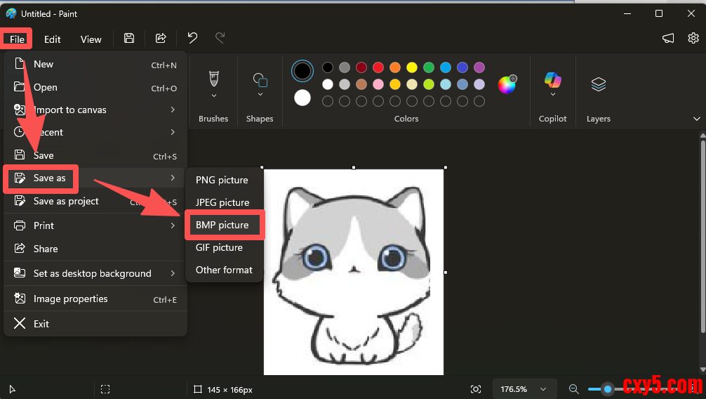Choose Other format option

tap(224, 270)
